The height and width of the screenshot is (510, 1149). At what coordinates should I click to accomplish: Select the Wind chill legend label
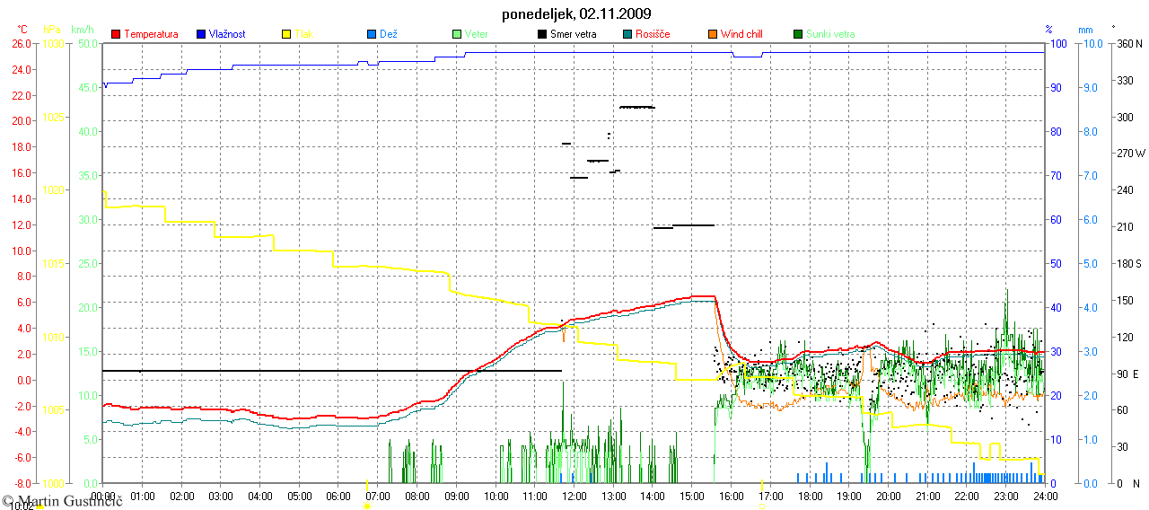pyautogui.click(x=741, y=34)
